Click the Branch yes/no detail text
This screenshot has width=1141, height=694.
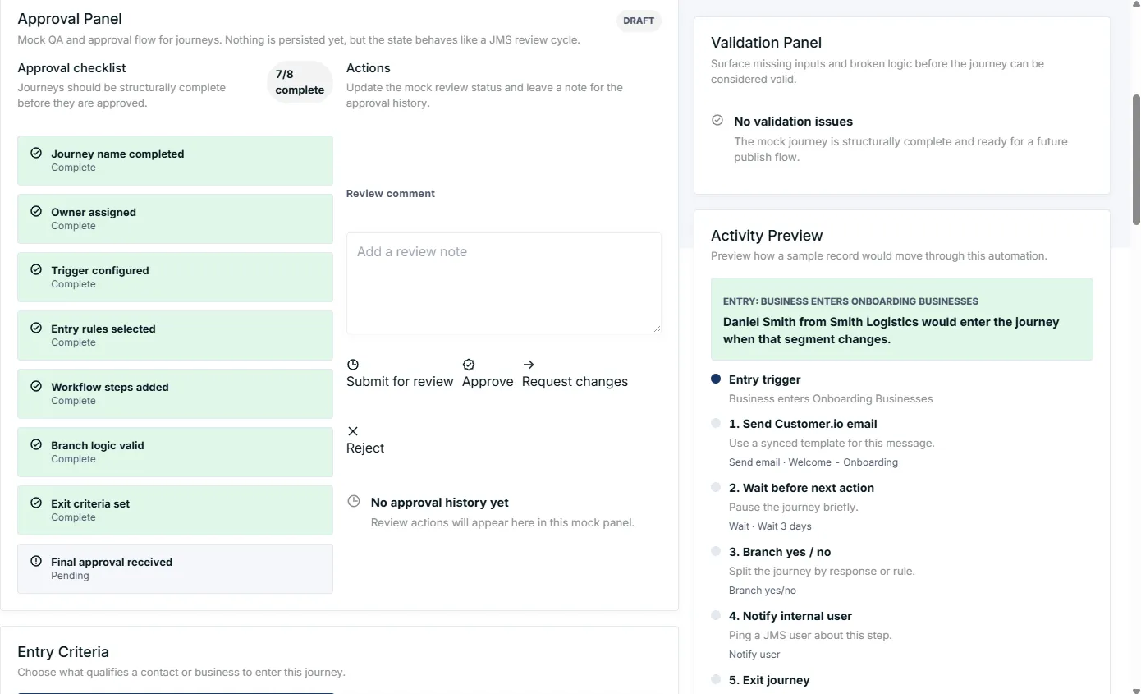(763, 591)
